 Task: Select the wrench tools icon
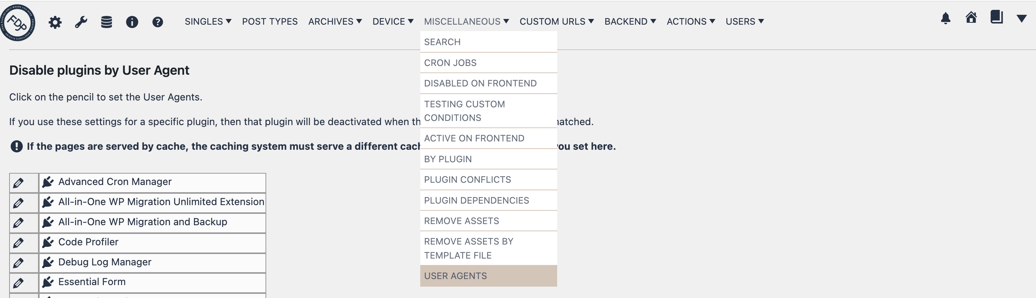point(80,22)
